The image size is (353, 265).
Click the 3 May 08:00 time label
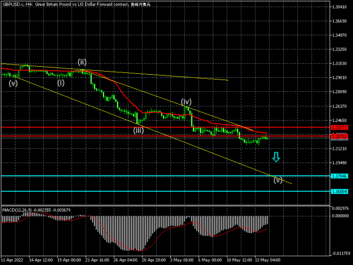point(181,259)
